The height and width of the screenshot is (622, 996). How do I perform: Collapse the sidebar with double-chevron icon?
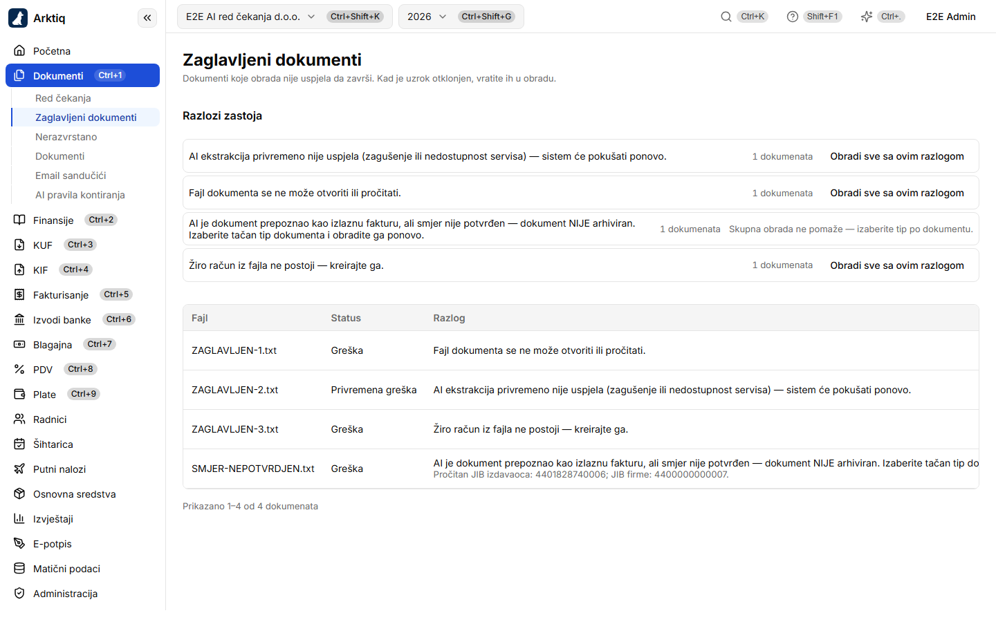(147, 18)
